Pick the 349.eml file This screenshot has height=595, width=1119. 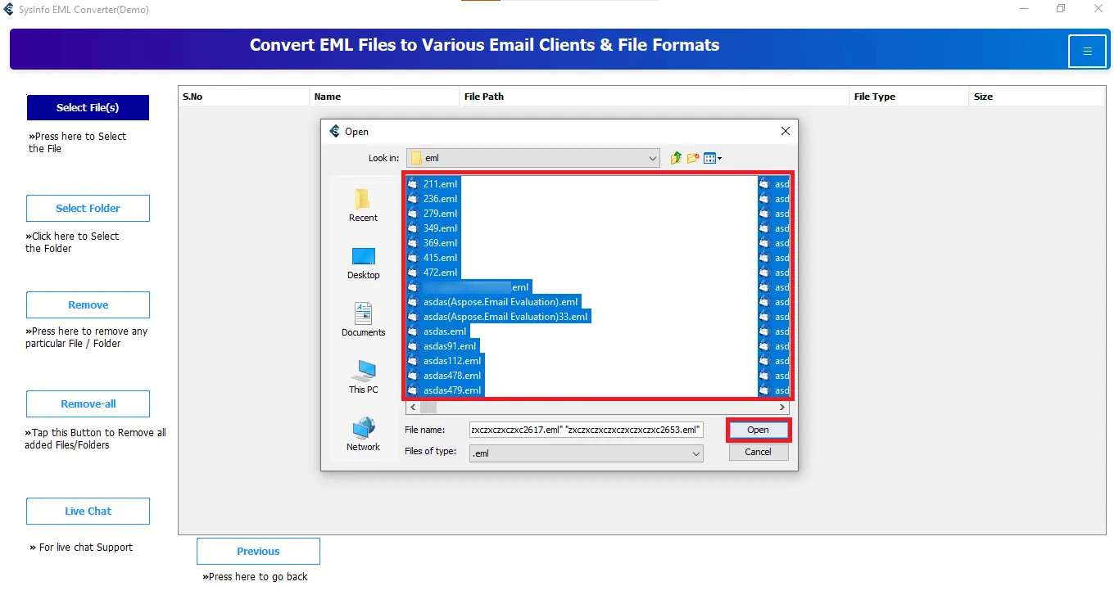click(x=433, y=228)
